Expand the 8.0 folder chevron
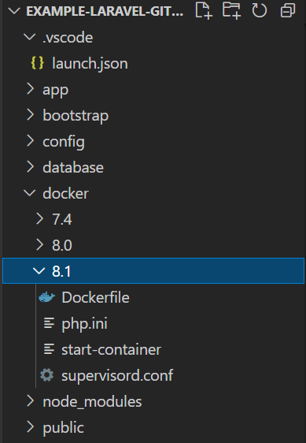Image resolution: width=306 pixels, height=443 pixels. pos(40,244)
